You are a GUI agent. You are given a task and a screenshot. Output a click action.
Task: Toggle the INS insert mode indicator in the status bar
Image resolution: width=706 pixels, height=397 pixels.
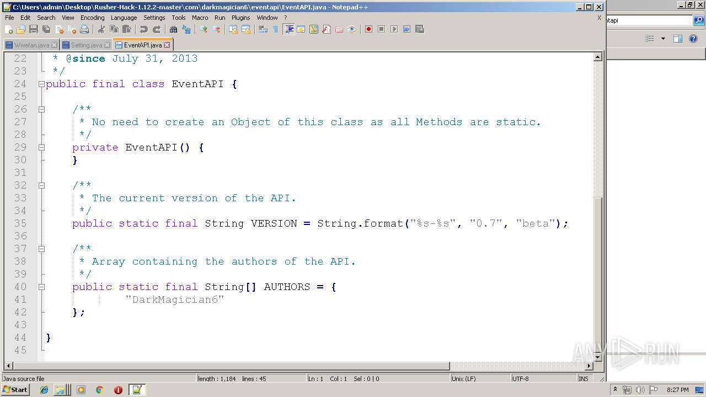click(x=583, y=379)
